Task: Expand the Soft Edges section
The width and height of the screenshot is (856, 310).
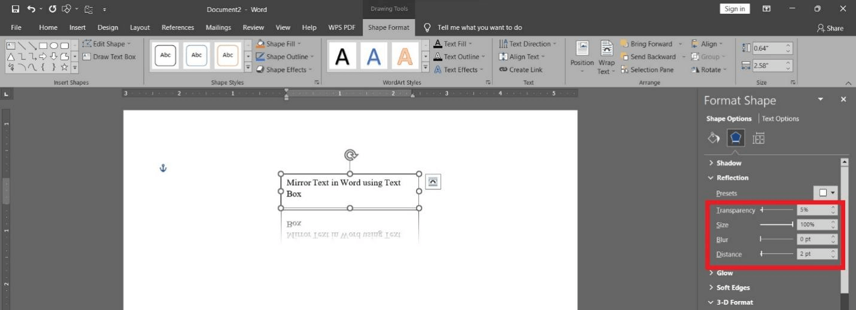Action: [x=730, y=287]
